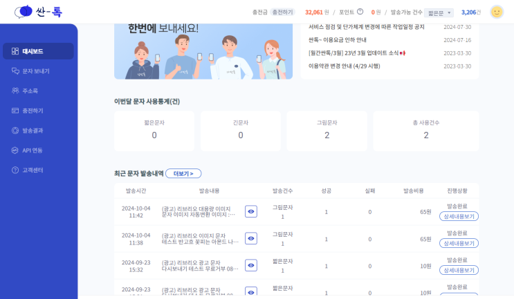Click message text 리브리오 대용량 이미지
The height and width of the screenshot is (299, 514).
click(x=199, y=212)
